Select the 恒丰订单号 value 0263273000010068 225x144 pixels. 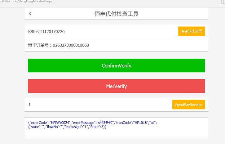[71, 45]
